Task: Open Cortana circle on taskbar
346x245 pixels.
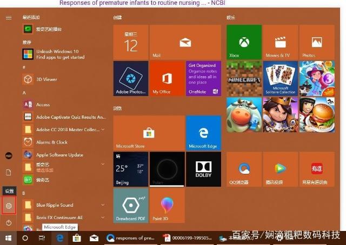Action: tap(25, 238)
